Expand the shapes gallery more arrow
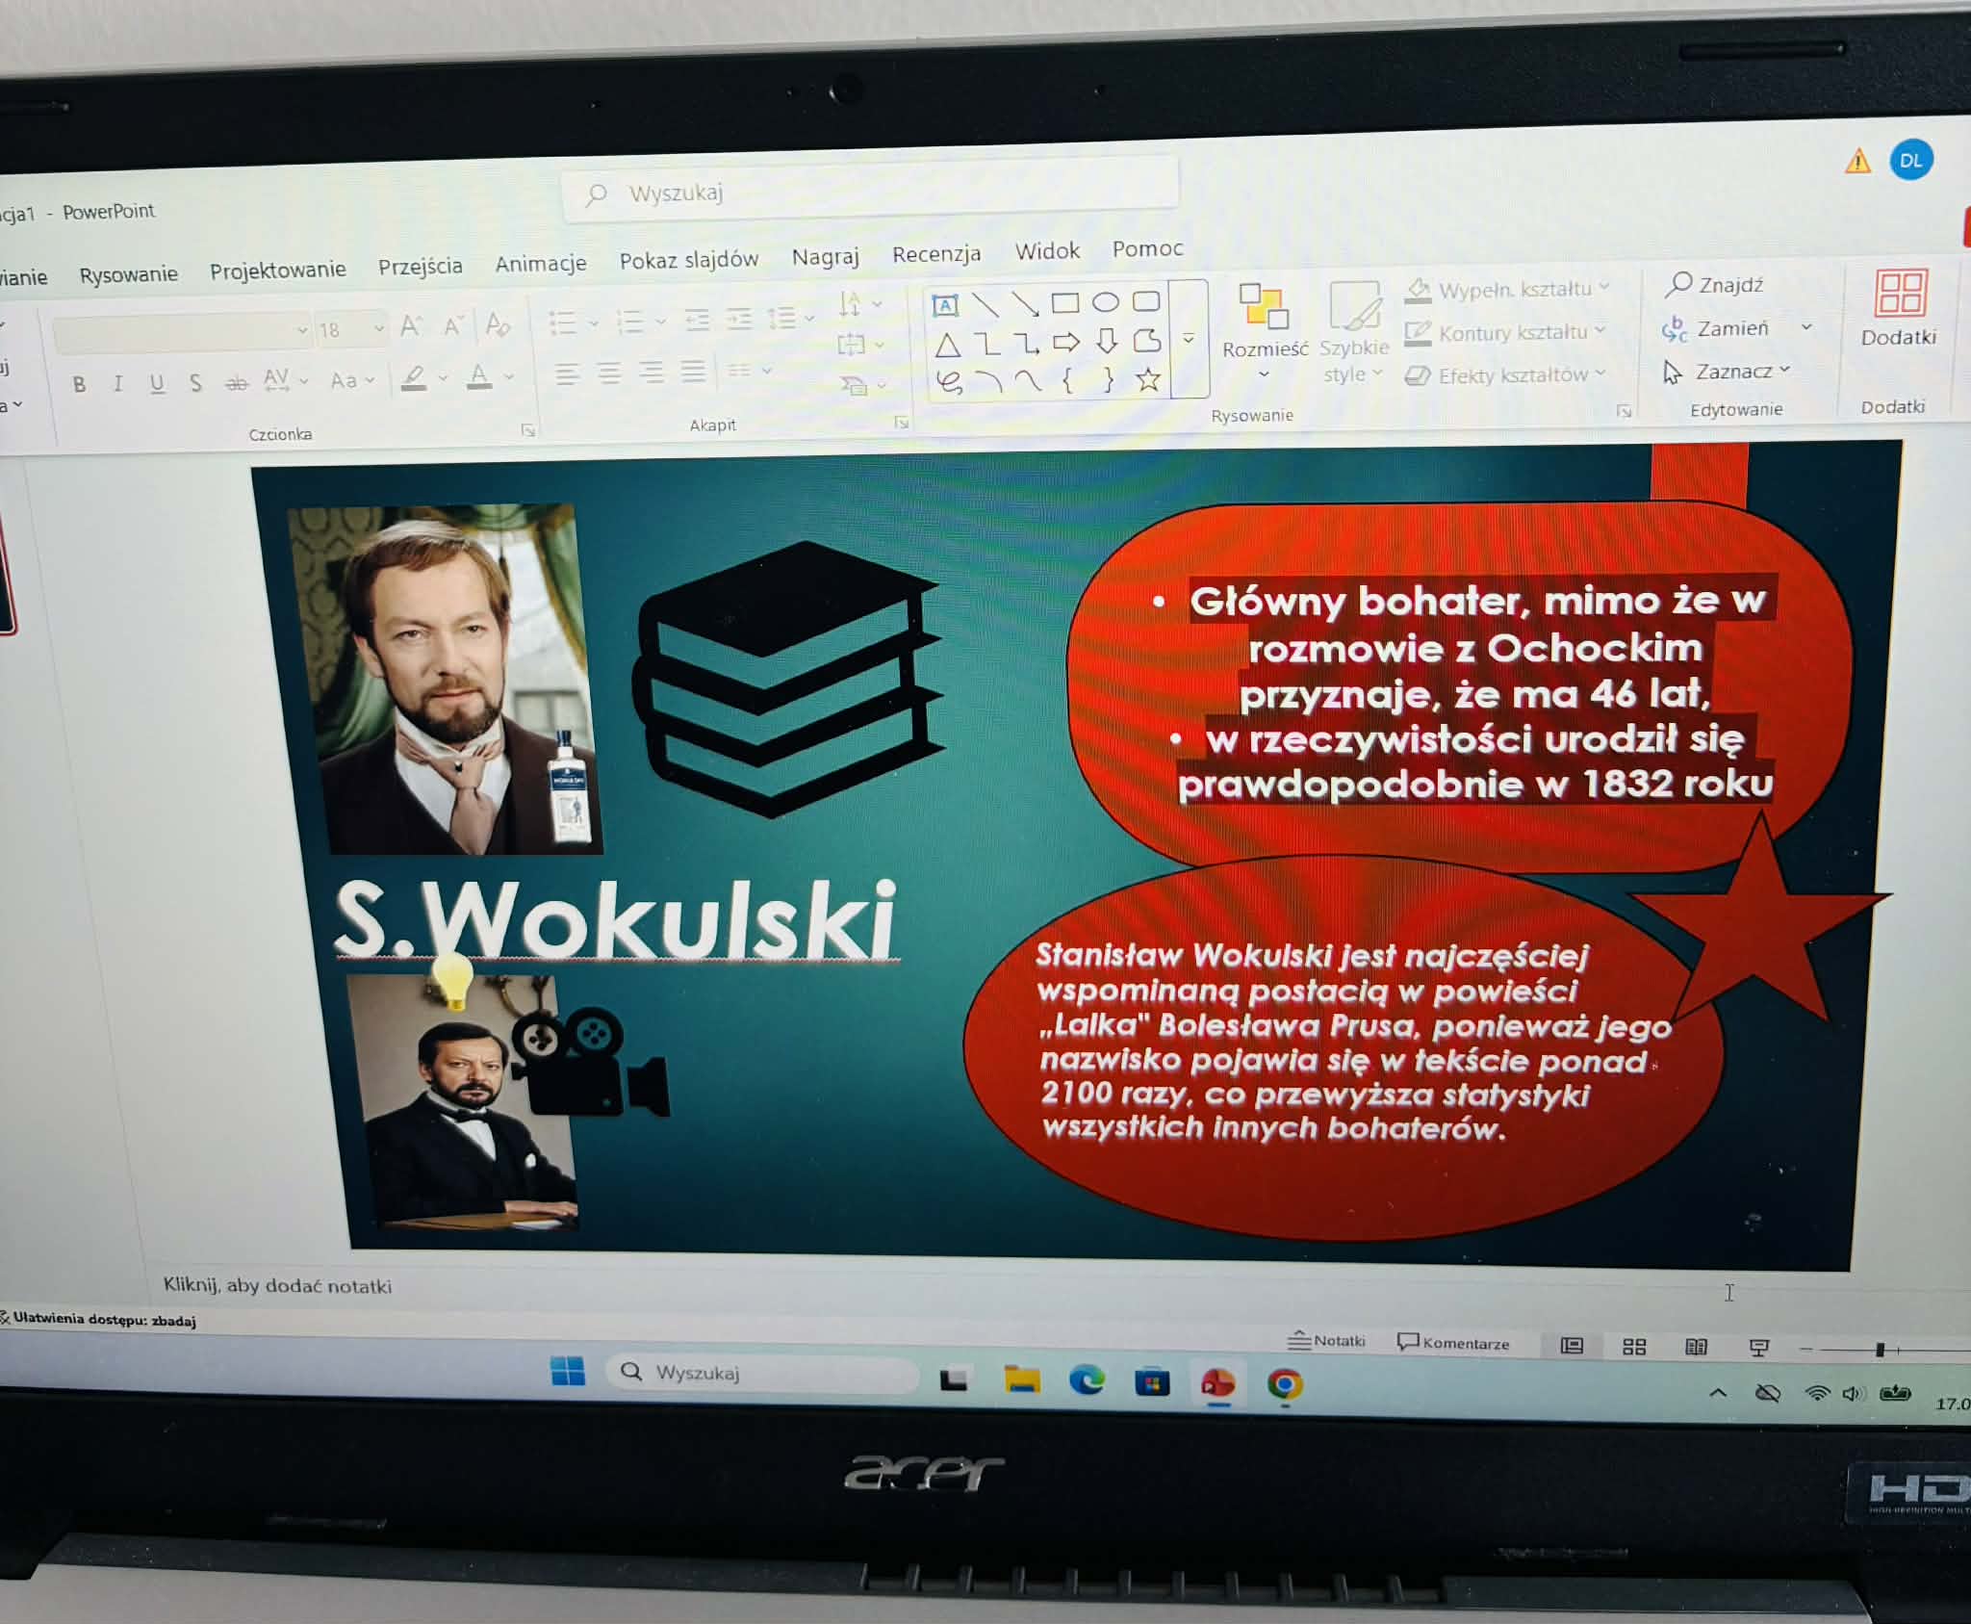 pos(1189,339)
